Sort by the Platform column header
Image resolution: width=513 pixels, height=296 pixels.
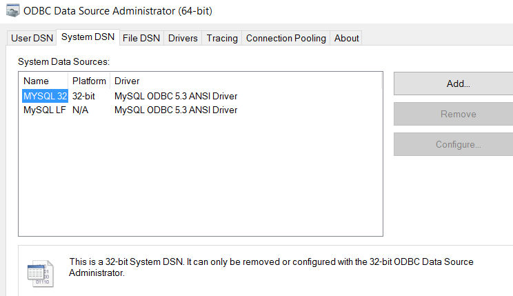point(89,81)
